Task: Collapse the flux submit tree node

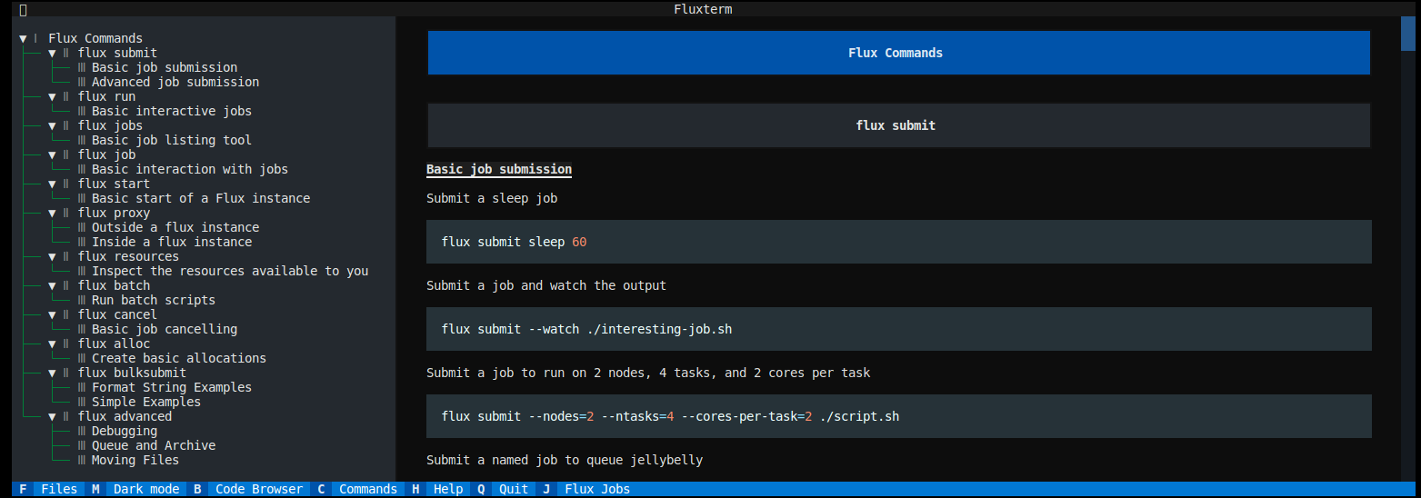Action: click(x=52, y=53)
